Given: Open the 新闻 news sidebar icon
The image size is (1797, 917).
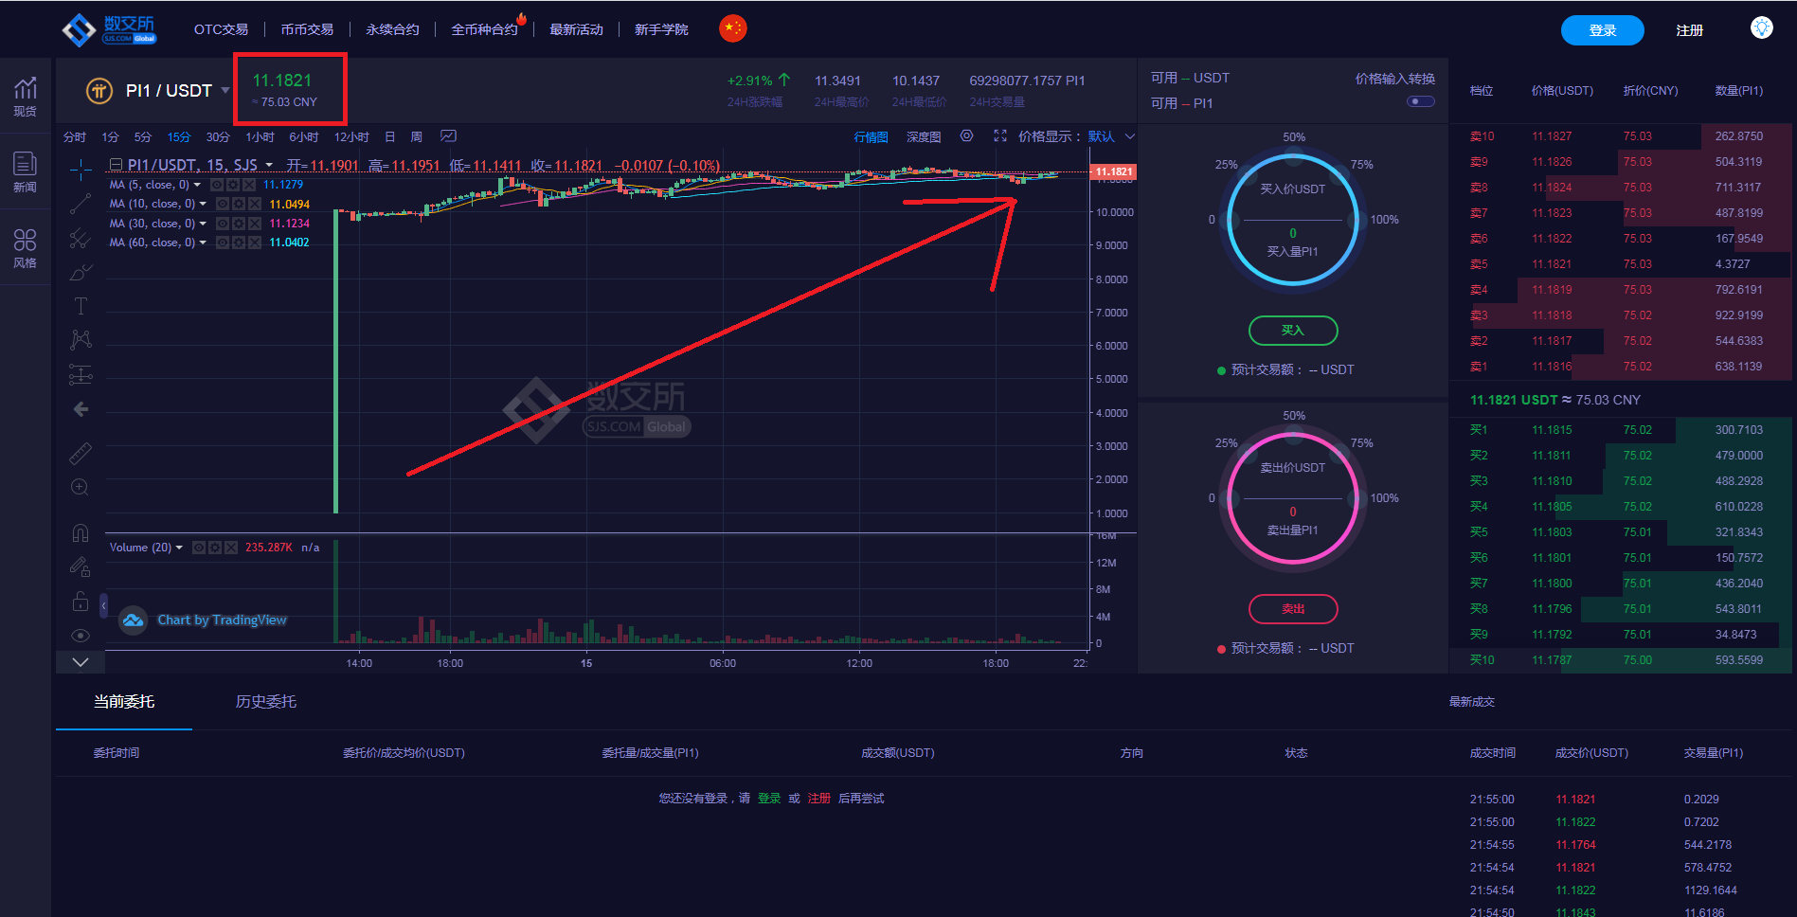Looking at the screenshot, I should [26, 171].
